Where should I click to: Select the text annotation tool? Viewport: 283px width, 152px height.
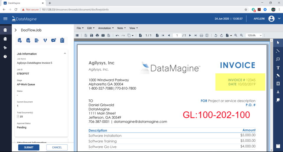coord(278,68)
